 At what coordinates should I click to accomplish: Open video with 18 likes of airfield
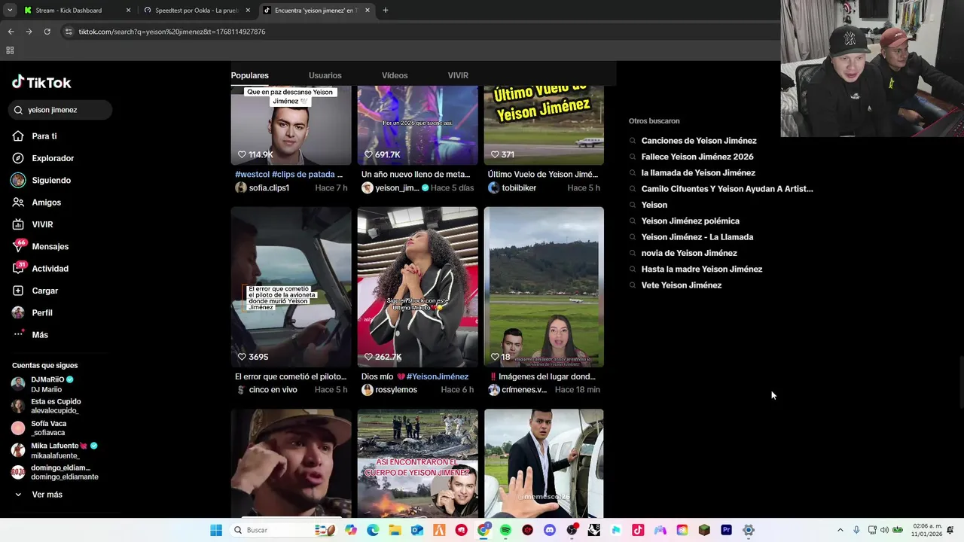pos(544,287)
